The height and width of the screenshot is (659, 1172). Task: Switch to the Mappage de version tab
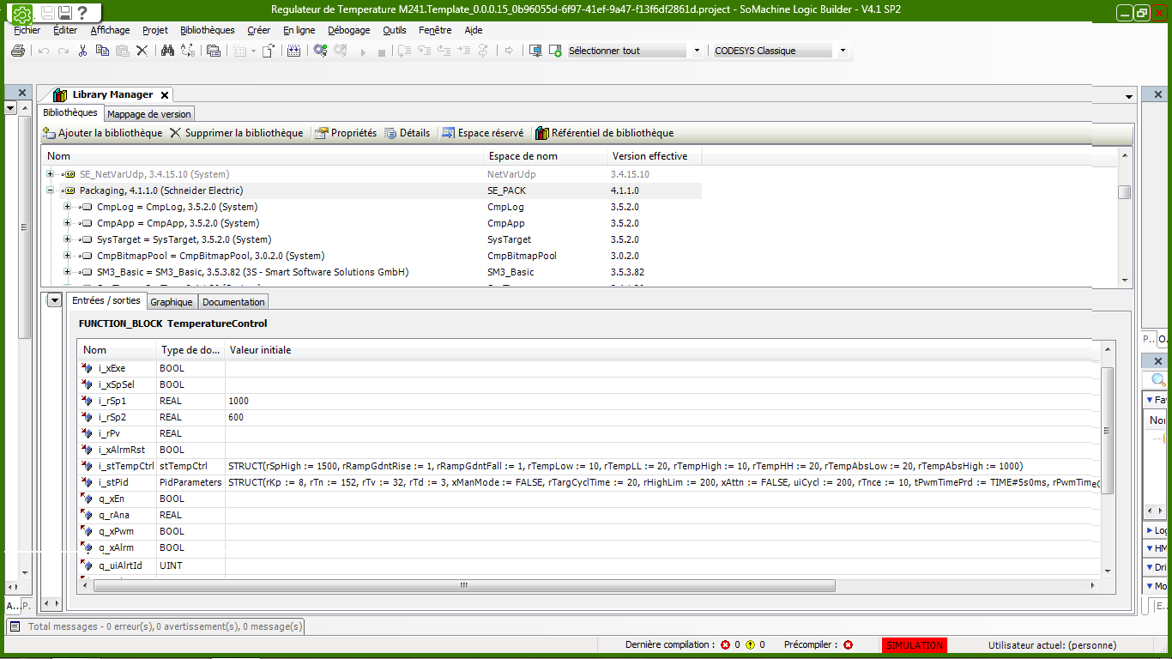tap(149, 114)
